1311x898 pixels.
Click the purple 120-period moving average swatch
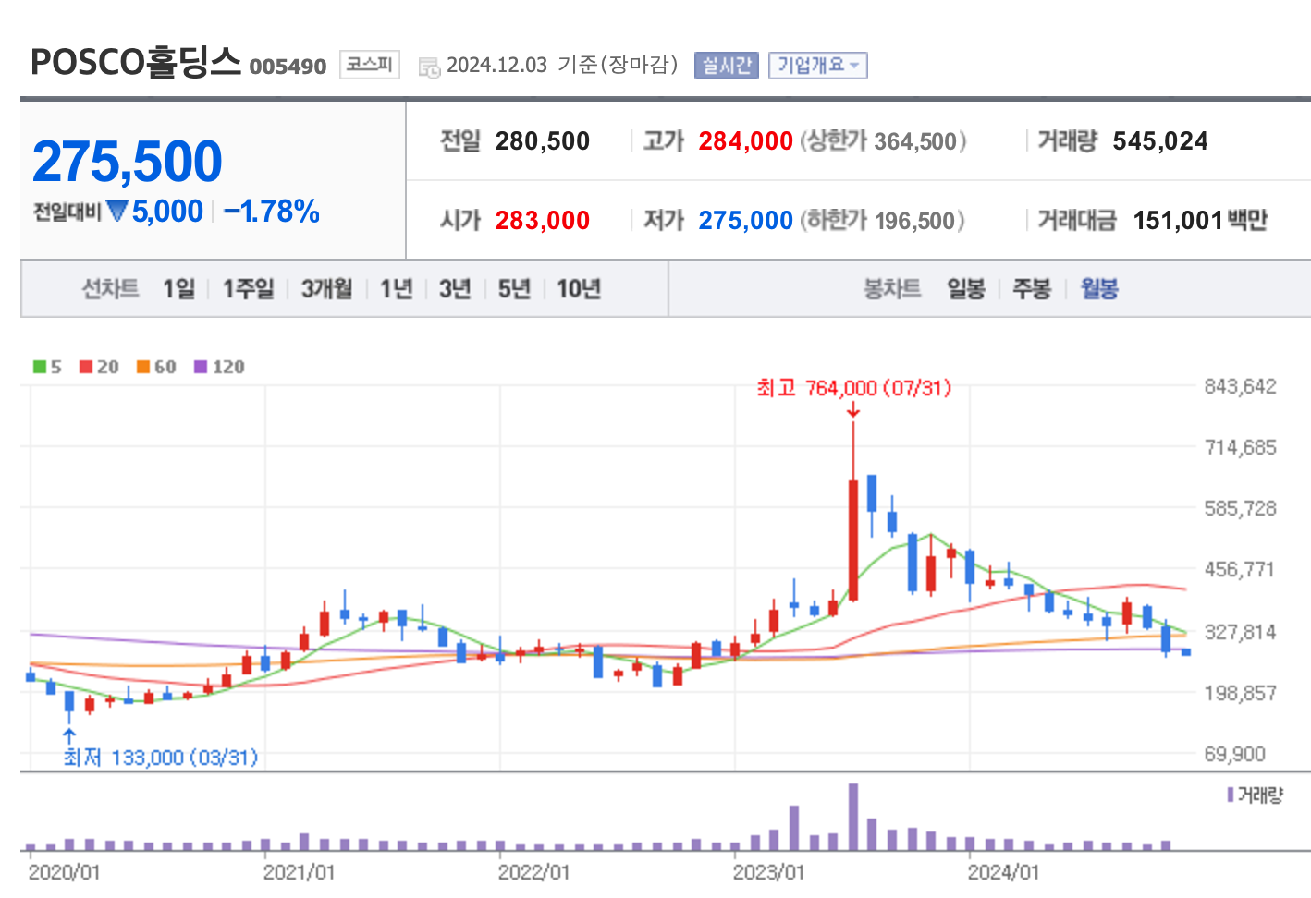[201, 367]
